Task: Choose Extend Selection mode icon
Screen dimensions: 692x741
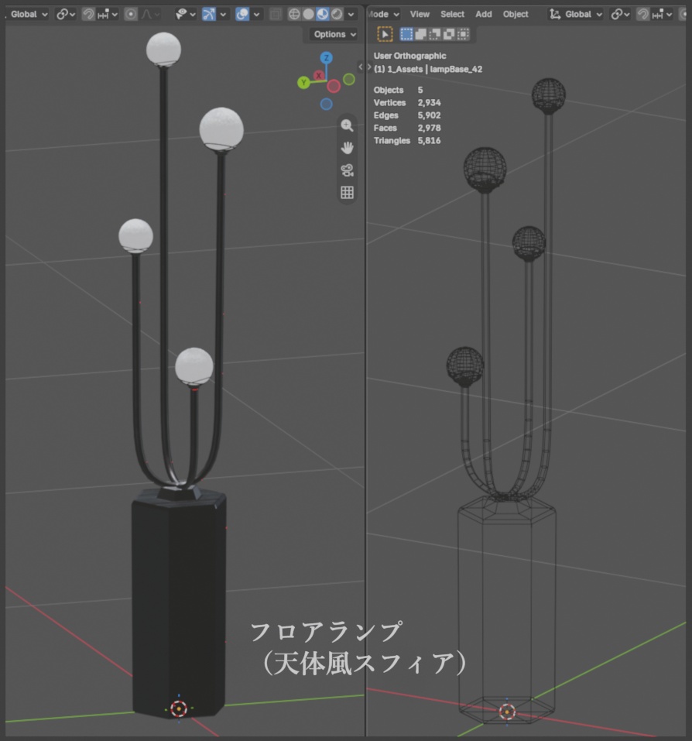Action: 420,34
